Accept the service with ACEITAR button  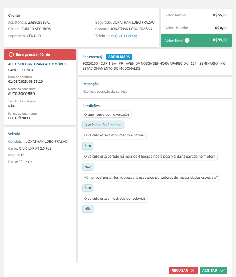click(213, 270)
